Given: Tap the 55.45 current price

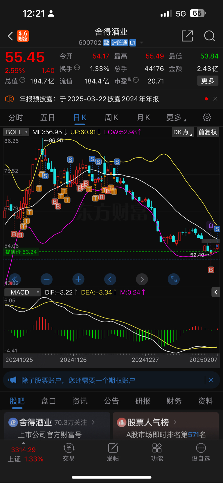Looking at the screenshot, I should 25,57.
